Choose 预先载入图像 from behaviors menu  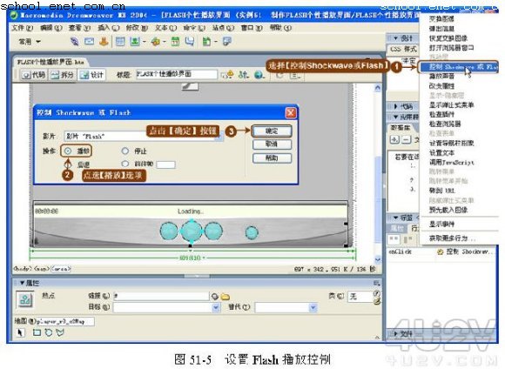(448, 210)
